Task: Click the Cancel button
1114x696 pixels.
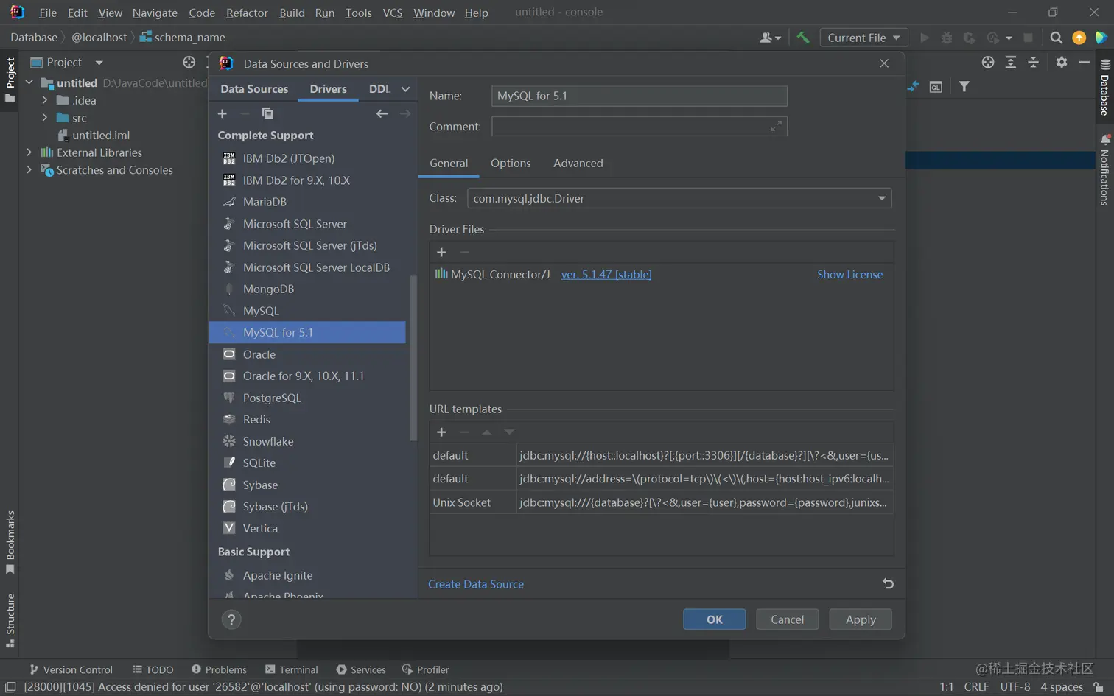Action: pos(787,619)
